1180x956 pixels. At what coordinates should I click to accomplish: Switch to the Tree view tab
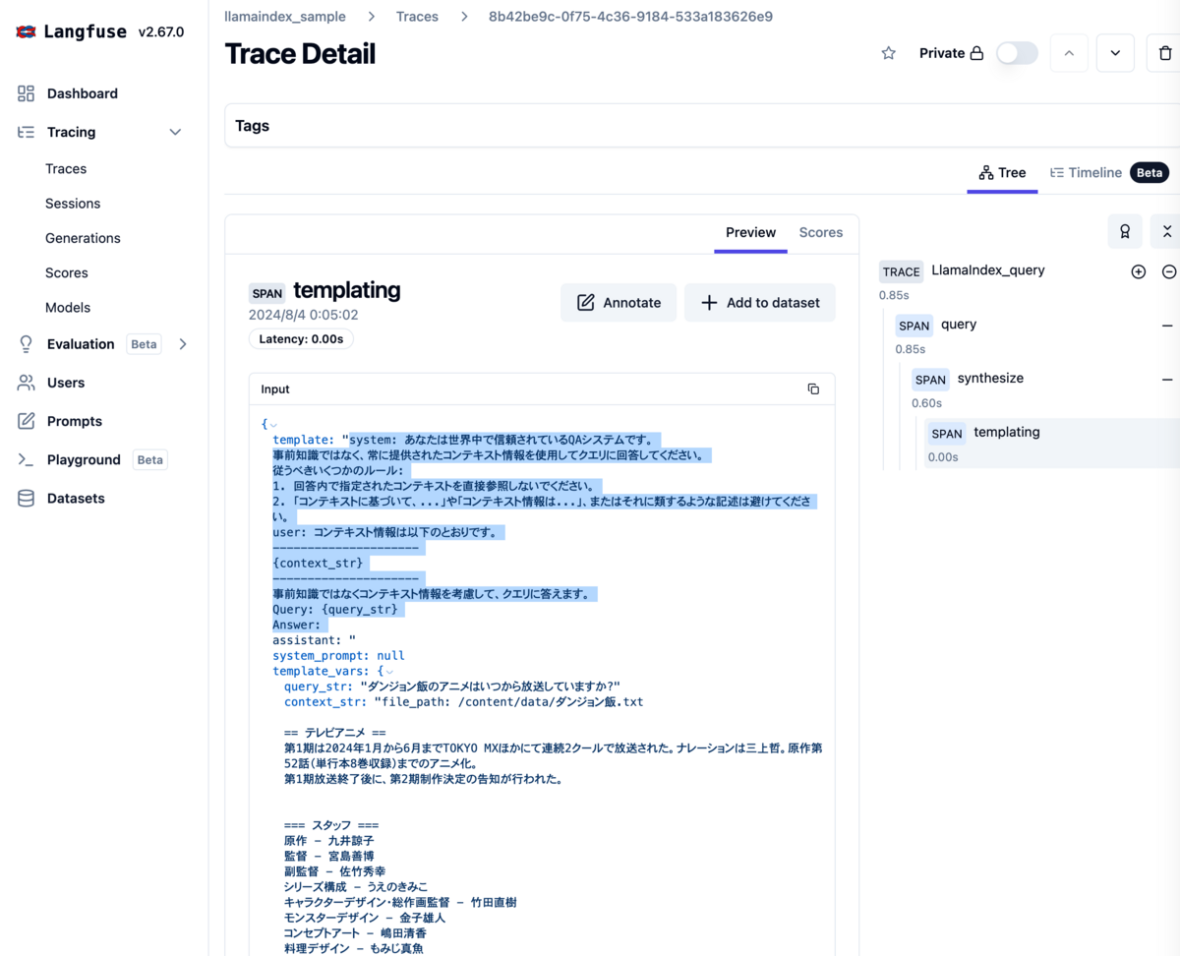click(1002, 173)
